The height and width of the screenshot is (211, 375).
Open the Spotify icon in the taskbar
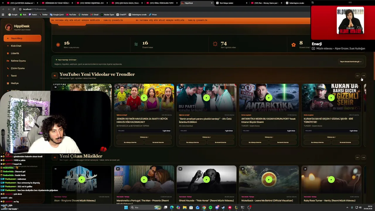[x=210, y=207]
